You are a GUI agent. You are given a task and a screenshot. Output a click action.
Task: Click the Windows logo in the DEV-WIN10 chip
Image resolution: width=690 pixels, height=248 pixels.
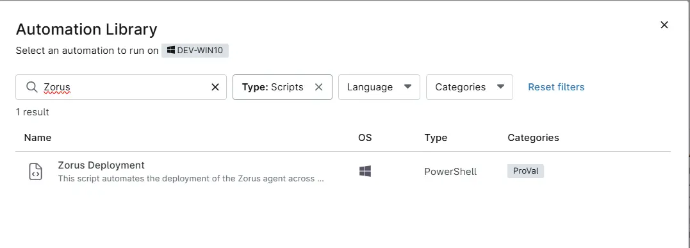(171, 50)
